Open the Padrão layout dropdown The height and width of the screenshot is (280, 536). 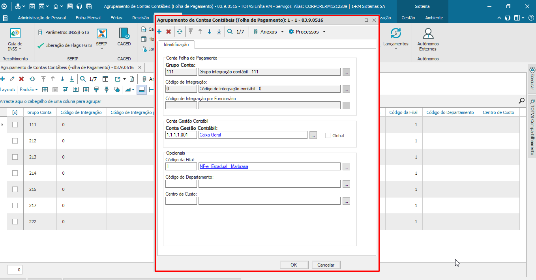tap(28, 90)
